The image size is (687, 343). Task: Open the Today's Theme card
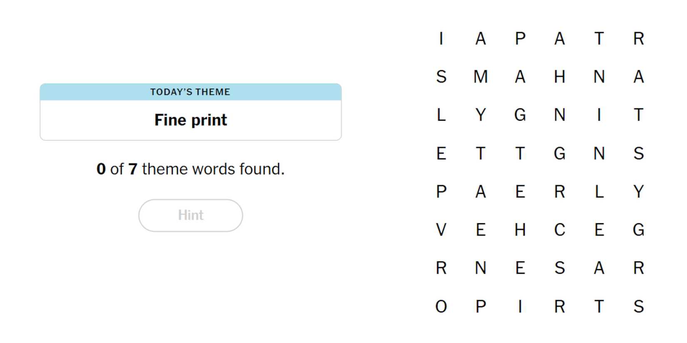190,113
